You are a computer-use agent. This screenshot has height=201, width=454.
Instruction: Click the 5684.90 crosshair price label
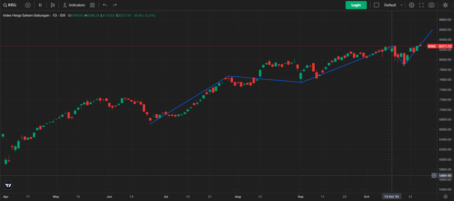click(445, 176)
